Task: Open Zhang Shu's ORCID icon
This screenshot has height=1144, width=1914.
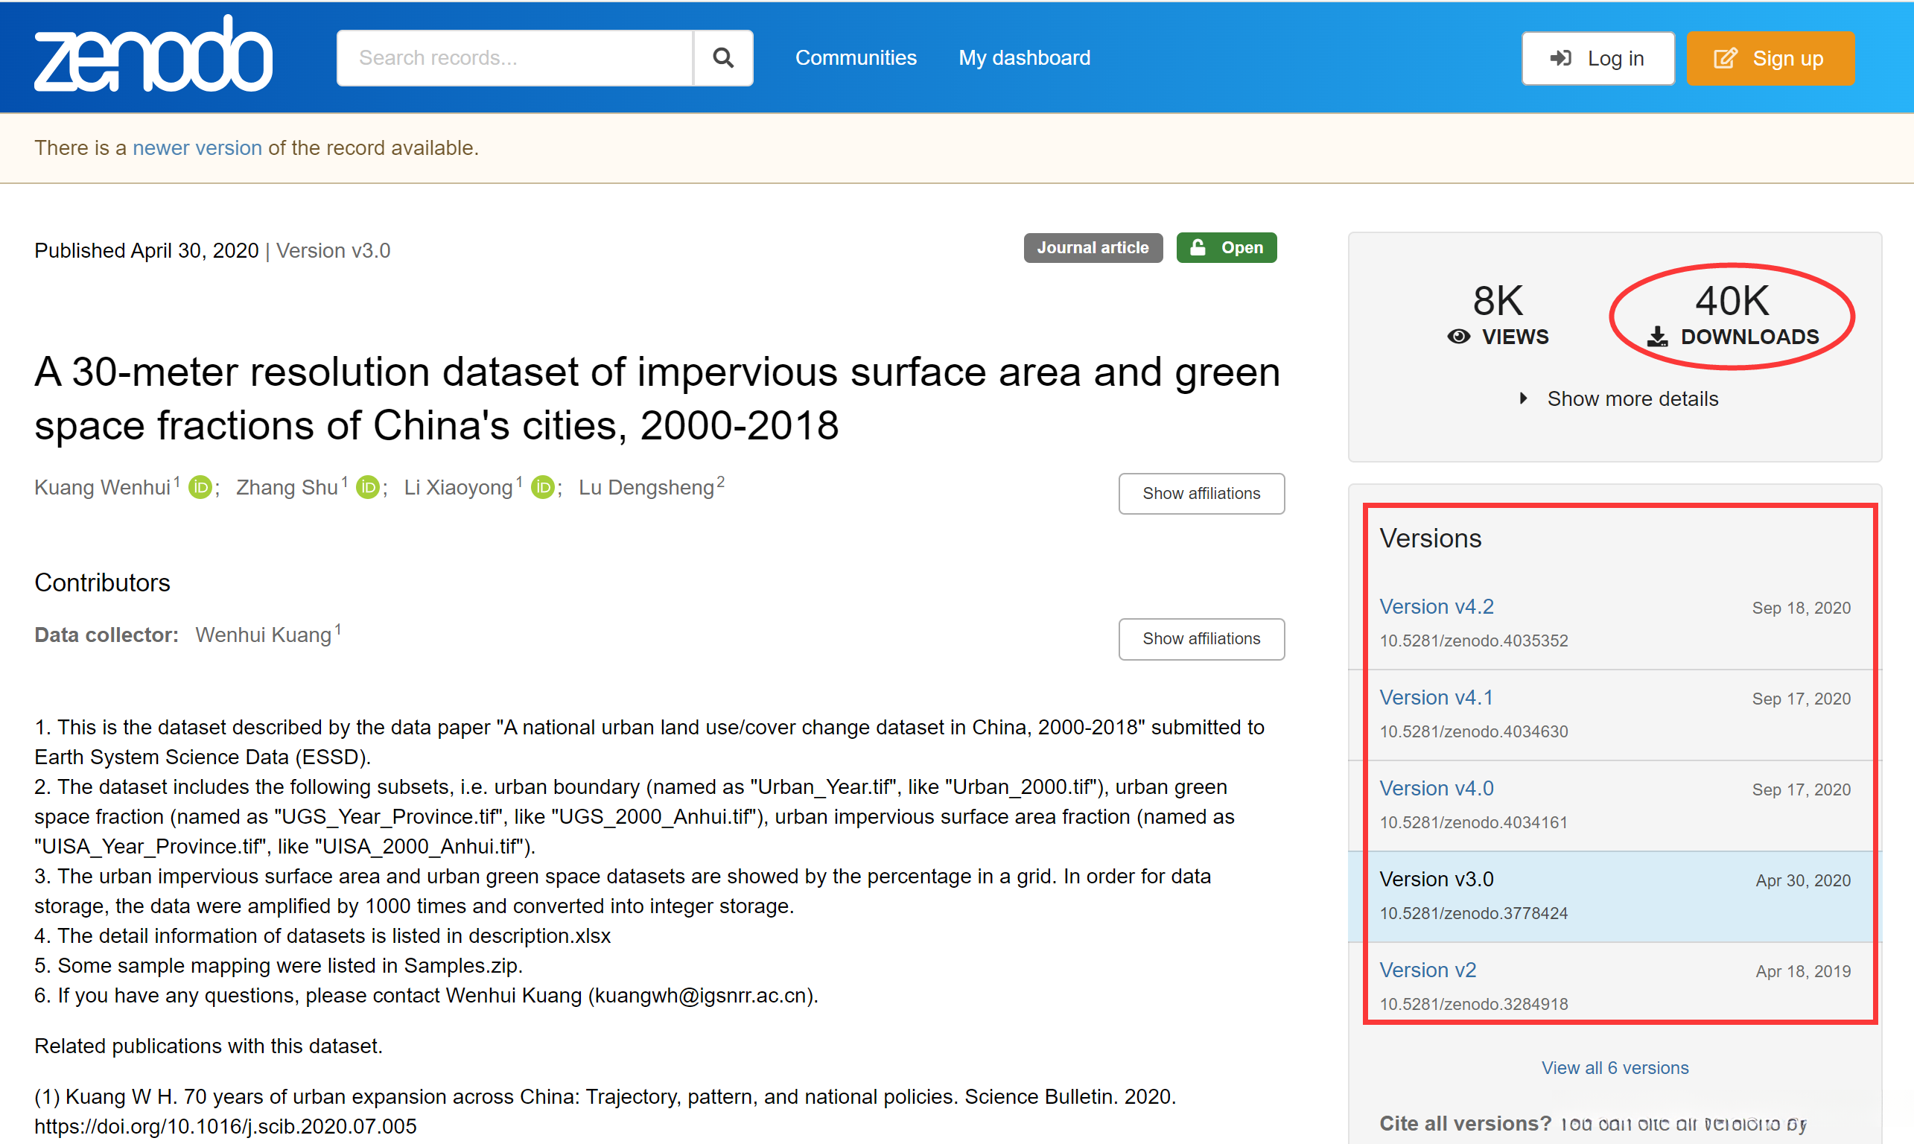Action: pyautogui.click(x=368, y=488)
